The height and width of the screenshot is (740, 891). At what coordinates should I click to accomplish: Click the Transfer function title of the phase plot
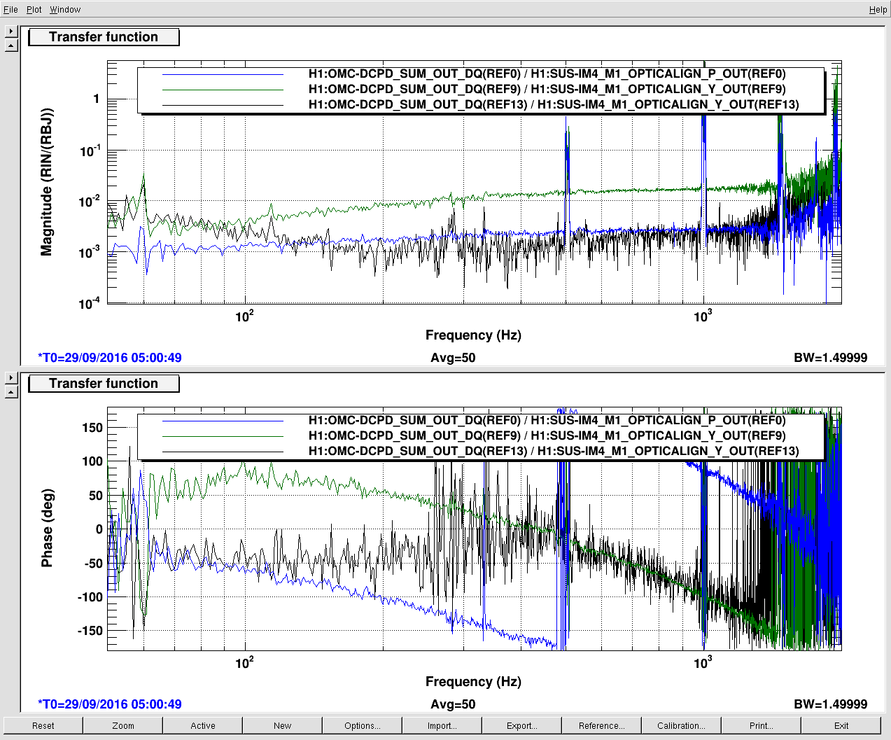(104, 384)
